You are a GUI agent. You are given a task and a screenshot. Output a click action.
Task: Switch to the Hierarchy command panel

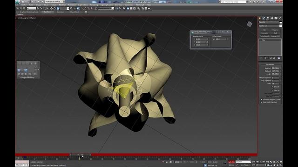pos(268,18)
